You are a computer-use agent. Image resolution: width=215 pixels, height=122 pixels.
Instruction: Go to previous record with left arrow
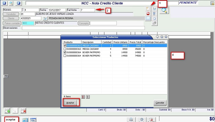coord(4,3)
